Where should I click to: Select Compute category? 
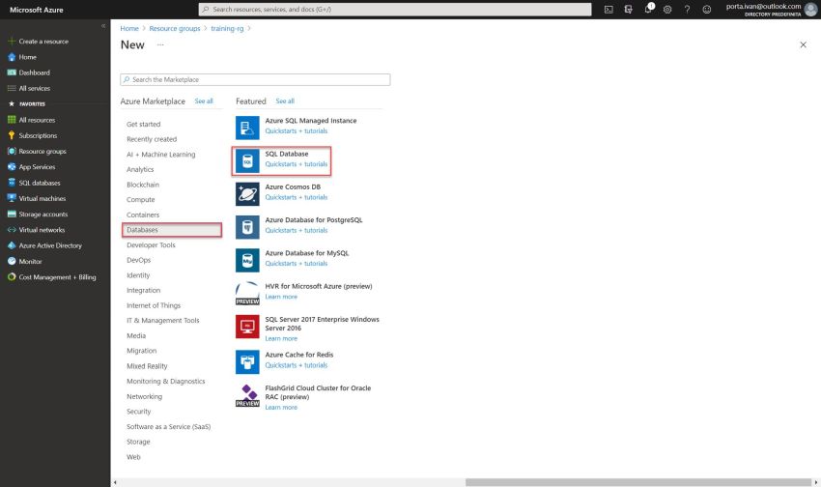[x=140, y=199]
